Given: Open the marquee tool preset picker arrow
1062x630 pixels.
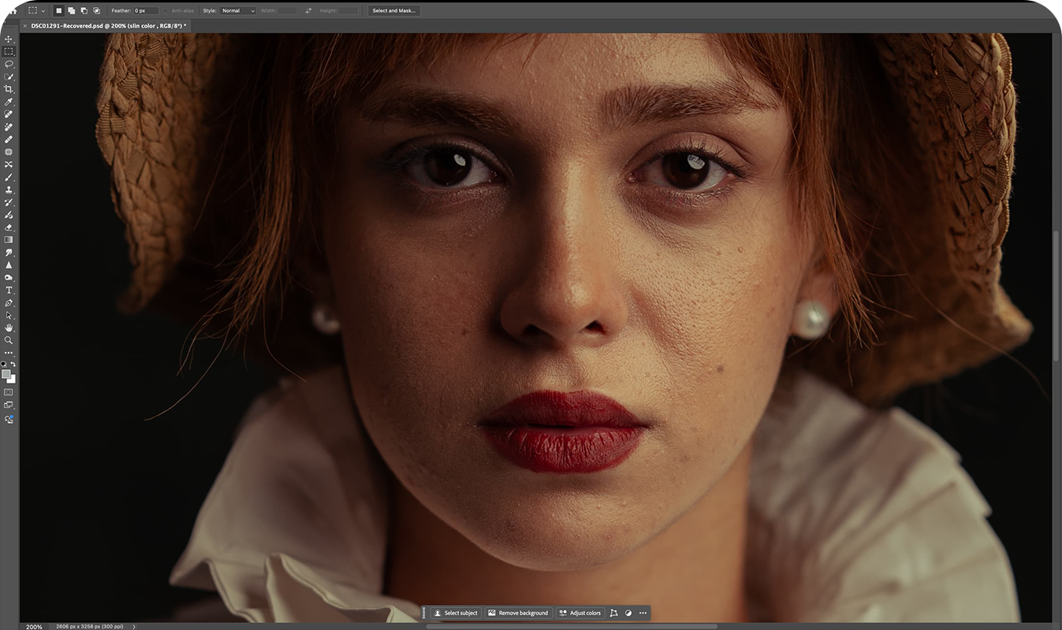Looking at the screenshot, I should coord(43,10).
